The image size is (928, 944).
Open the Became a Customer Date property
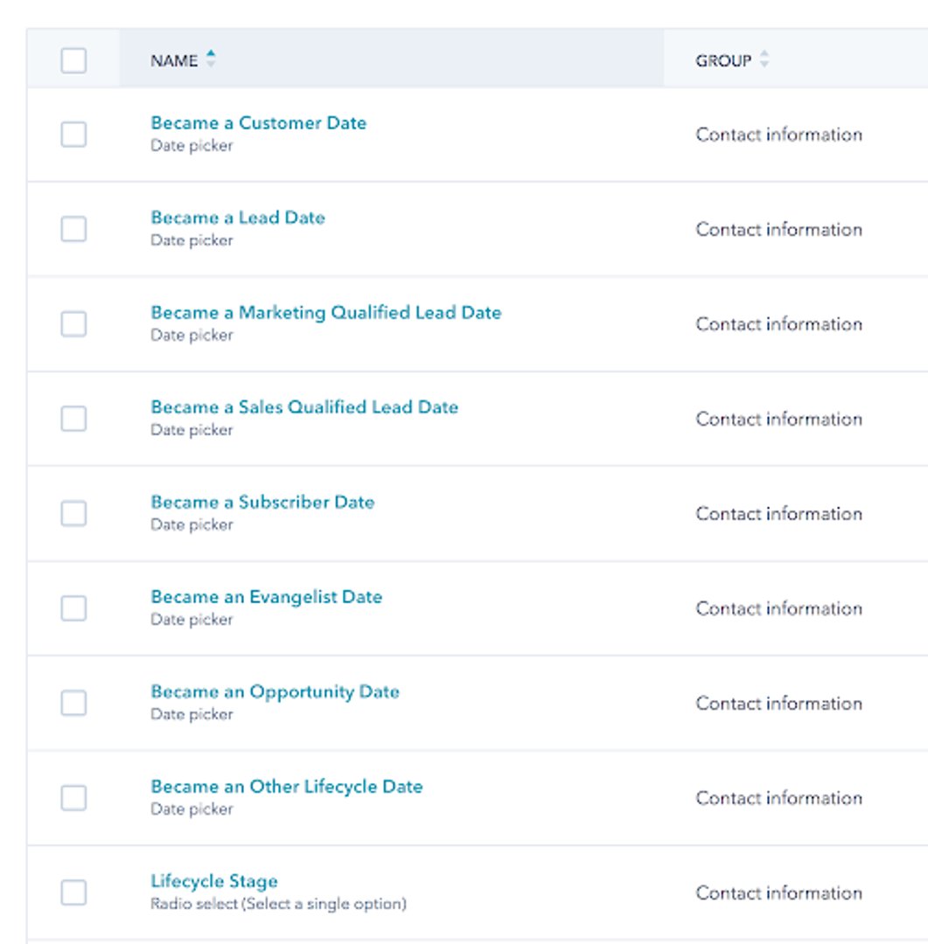pos(260,123)
